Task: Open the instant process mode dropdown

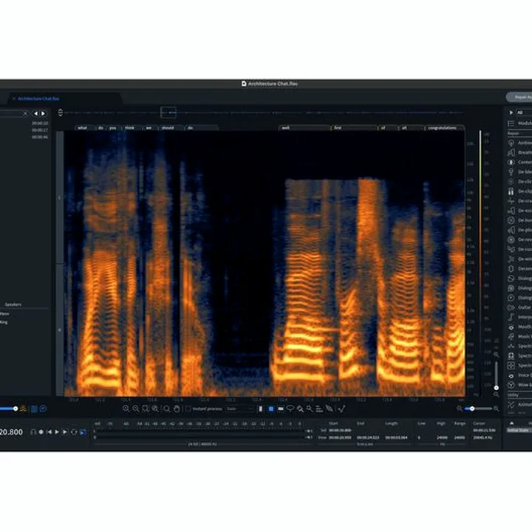Action: tap(240, 409)
